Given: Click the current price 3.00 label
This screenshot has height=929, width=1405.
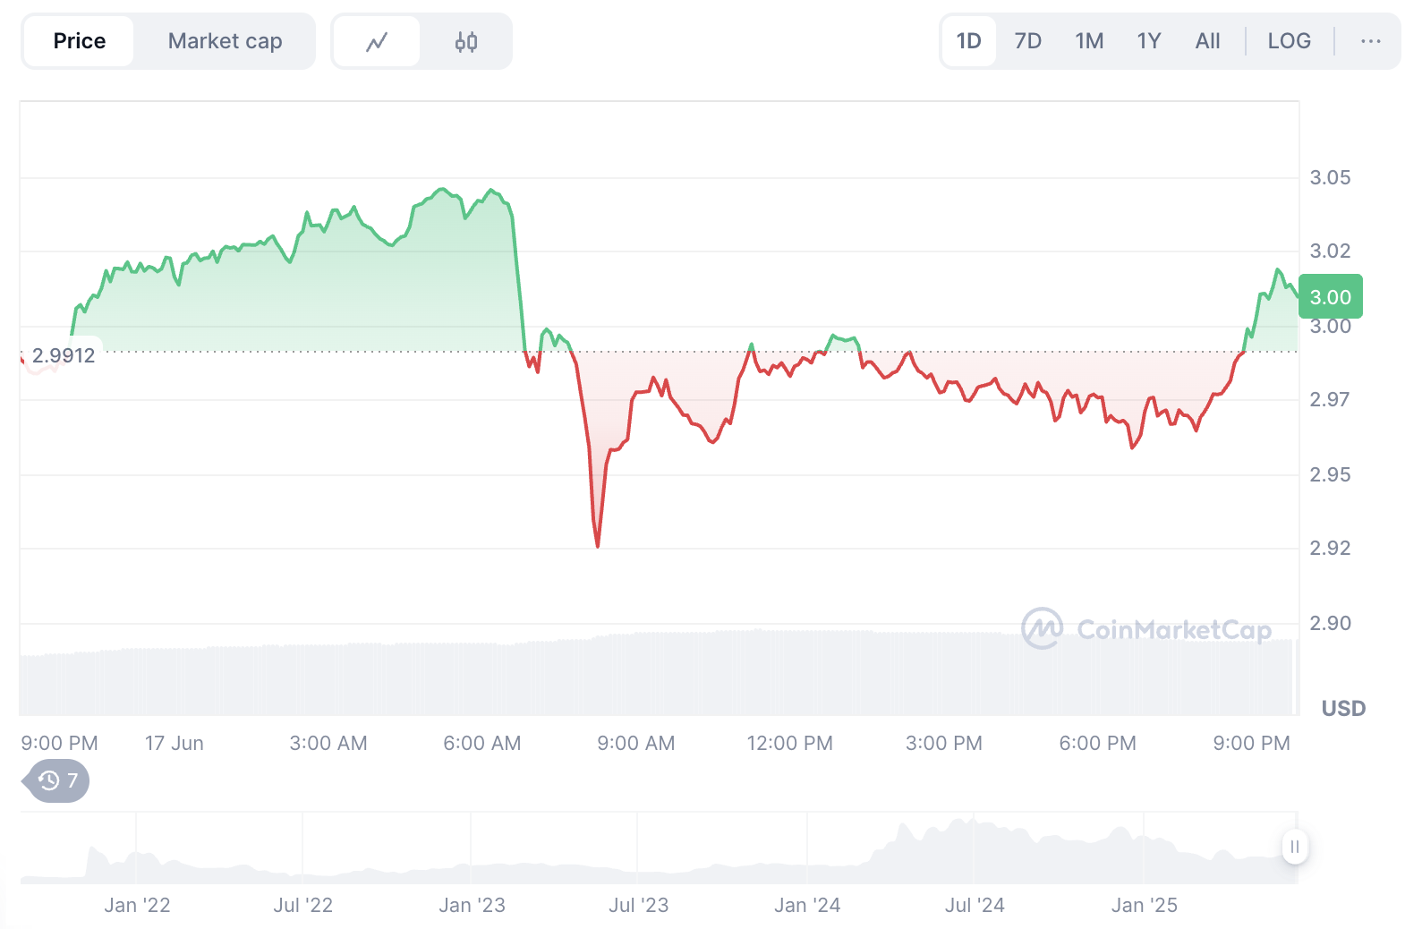Looking at the screenshot, I should (1330, 297).
